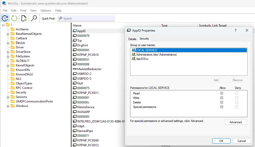Open the Options menu
The width and height of the screenshot is (255, 147).
pos(46,11)
